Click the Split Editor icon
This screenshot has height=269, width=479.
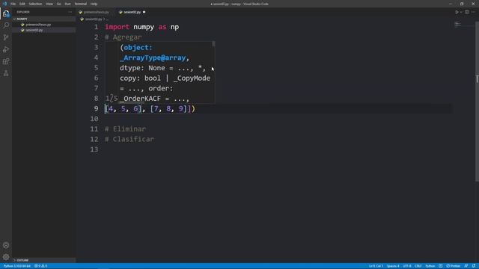tap(467, 12)
